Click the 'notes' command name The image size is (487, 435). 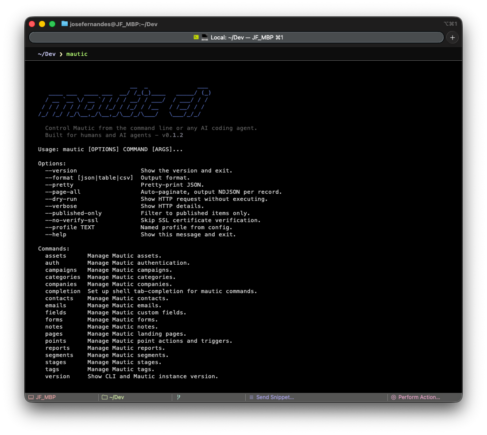pyautogui.click(x=54, y=327)
